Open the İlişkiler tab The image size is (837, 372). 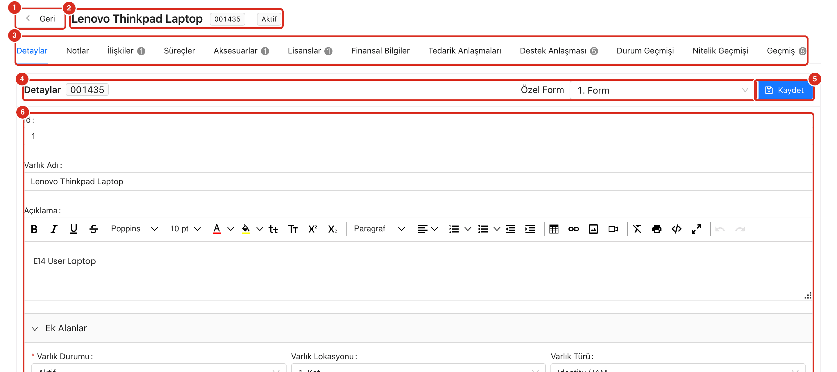pos(126,51)
